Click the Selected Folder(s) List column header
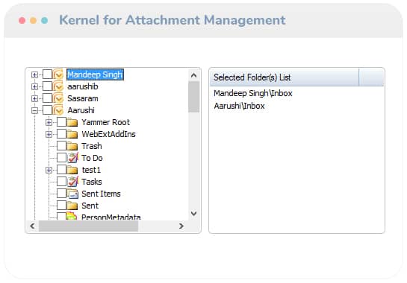 click(285, 77)
